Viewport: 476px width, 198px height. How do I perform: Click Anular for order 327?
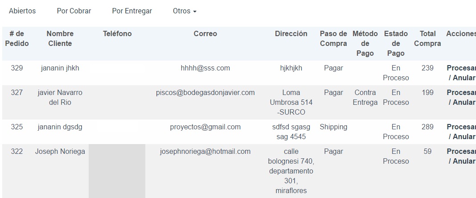pyautogui.click(x=464, y=103)
